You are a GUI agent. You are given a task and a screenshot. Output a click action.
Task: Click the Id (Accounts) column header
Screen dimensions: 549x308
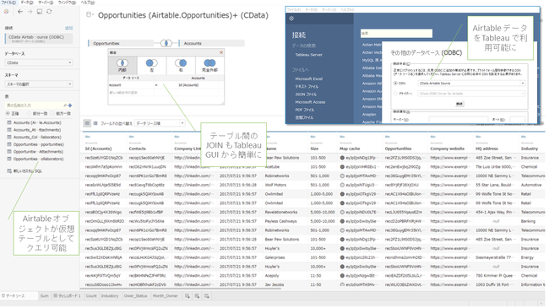tap(98, 149)
